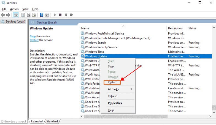The height and width of the screenshot is (125, 216).
Task: Click the Stop the service link
Action: click(33, 36)
